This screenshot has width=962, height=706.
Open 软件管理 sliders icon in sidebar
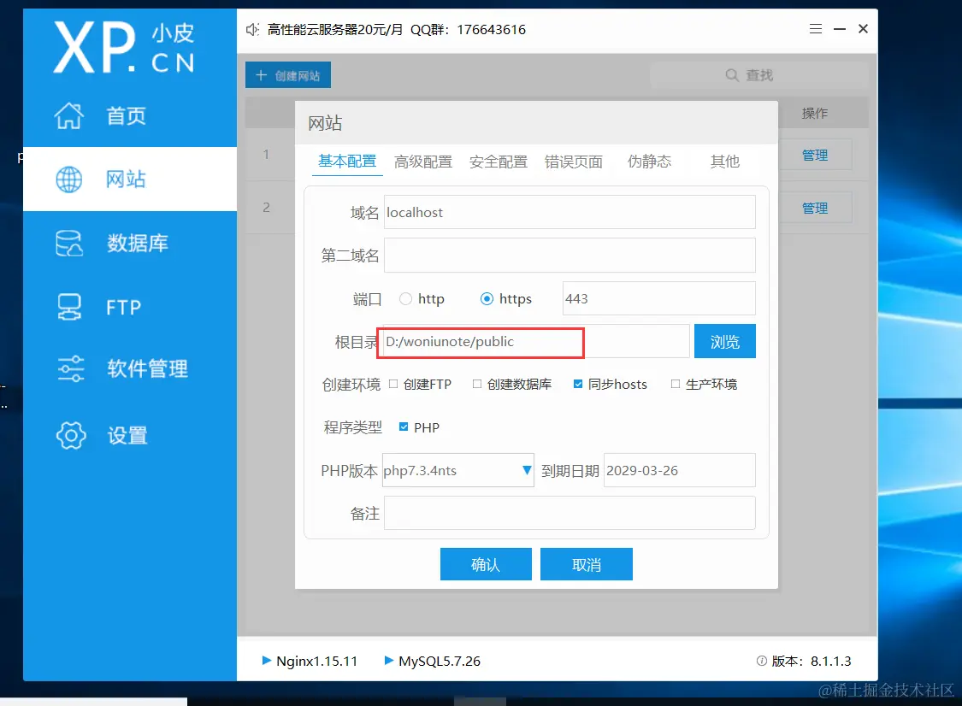71,368
